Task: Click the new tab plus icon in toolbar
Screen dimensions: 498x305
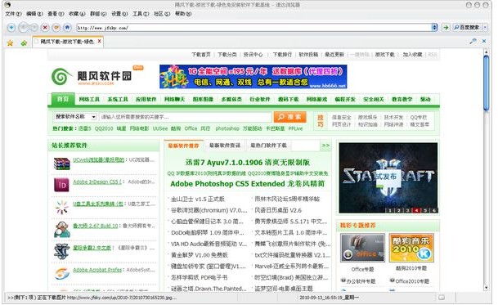Action: click(11, 28)
